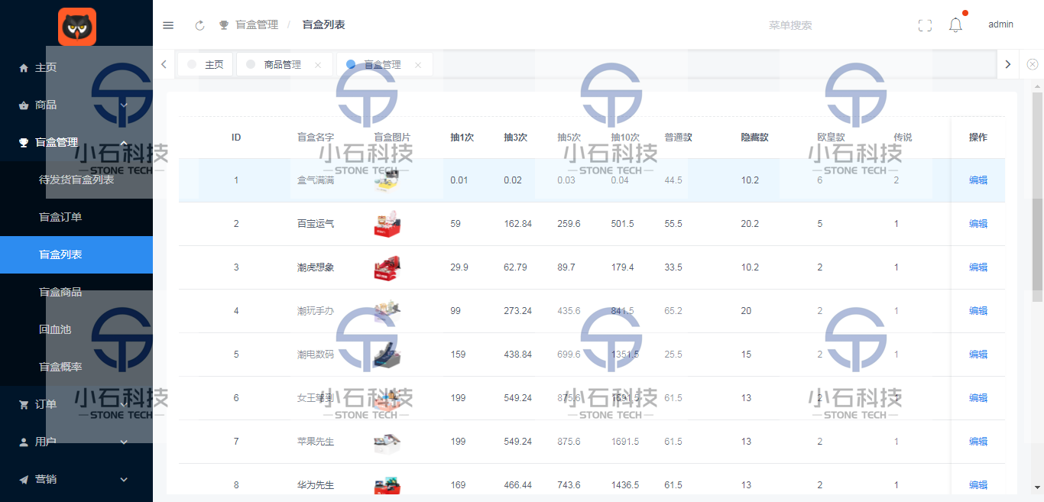The image size is (1044, 502).
Task: Expand the 订单 sidebar menu chevron
Action: (124, 404)
